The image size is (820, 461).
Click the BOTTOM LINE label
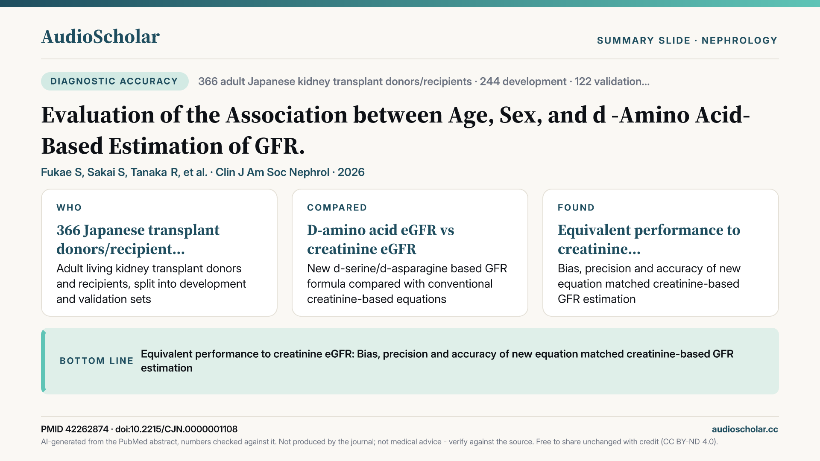pyautogui.click(x=97, y=361)
